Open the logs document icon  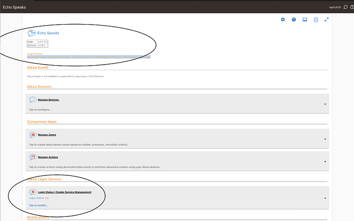coord(316,19)
